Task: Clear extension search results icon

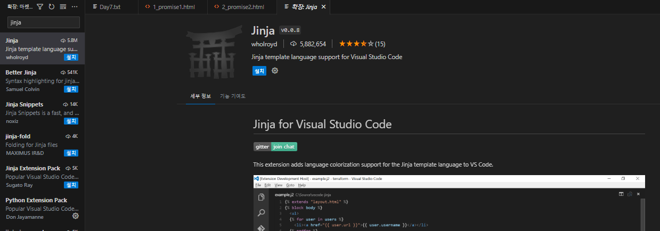Action: tap(63, 7)
